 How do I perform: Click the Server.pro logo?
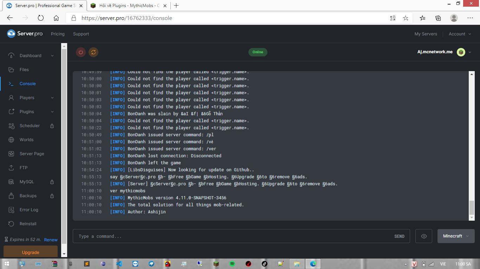tap(25, 34)
